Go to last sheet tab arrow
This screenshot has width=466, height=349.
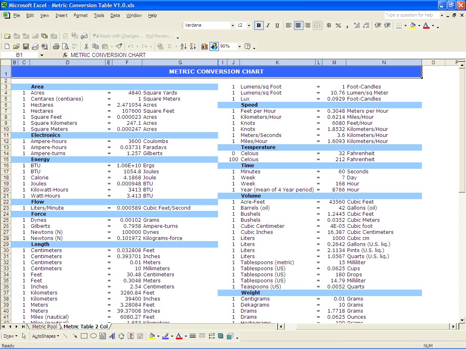point(23,326)
